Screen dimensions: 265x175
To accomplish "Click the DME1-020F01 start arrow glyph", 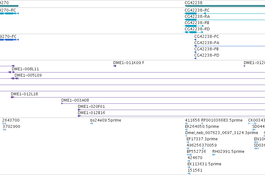I will point(79,110).
